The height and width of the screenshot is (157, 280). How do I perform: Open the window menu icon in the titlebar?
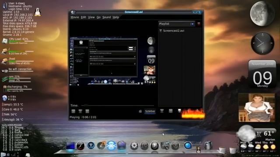click(73, 12)
